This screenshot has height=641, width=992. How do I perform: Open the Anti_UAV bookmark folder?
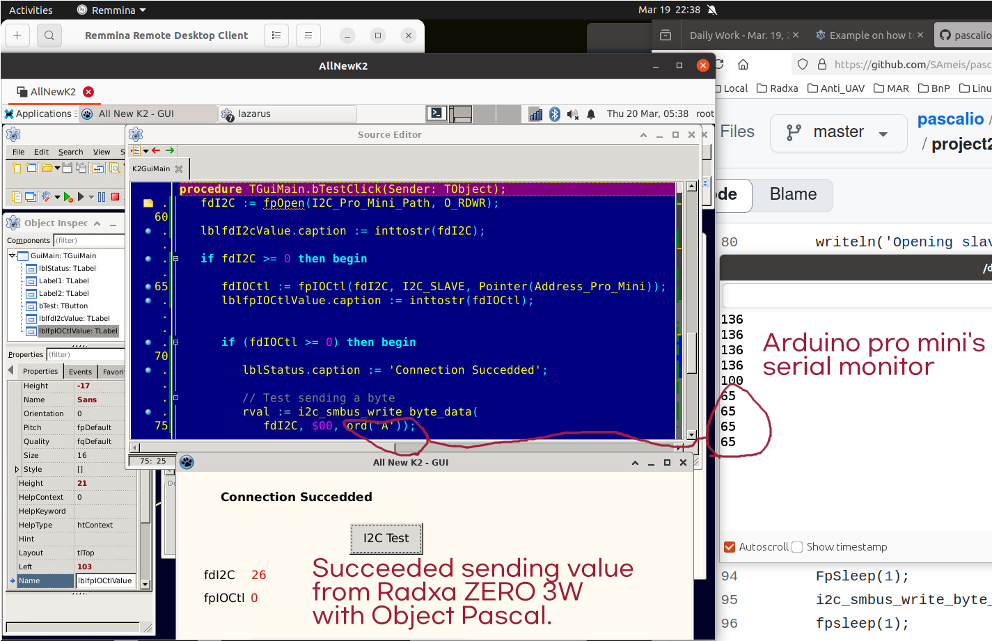coord(836,88)
